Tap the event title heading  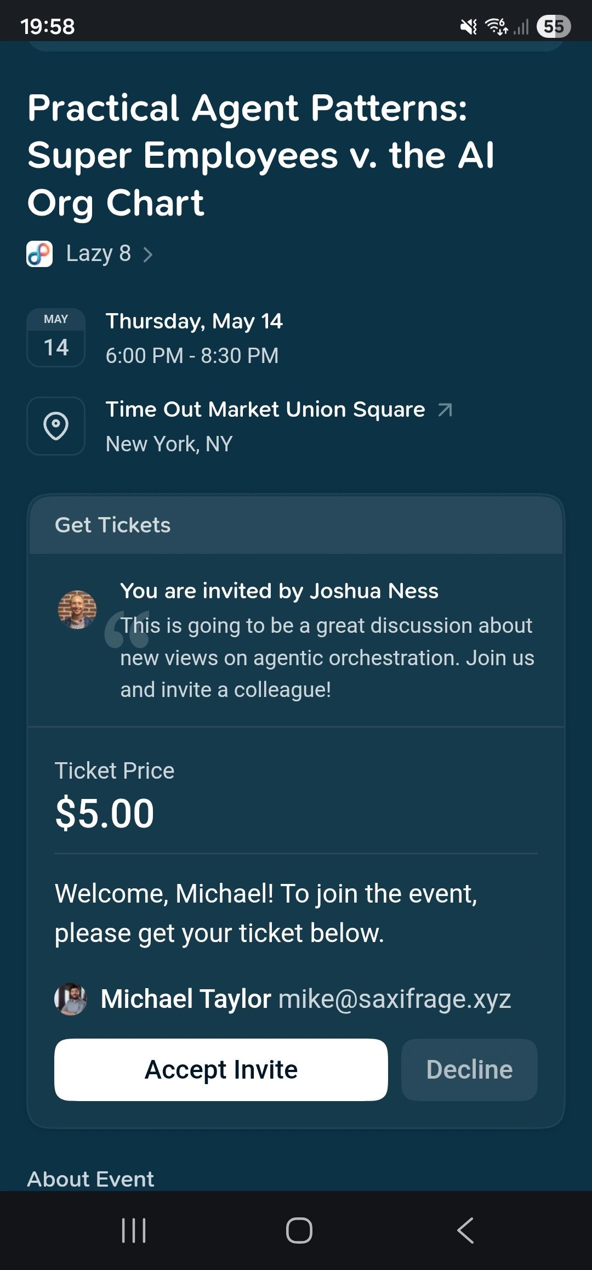[261, 156]
